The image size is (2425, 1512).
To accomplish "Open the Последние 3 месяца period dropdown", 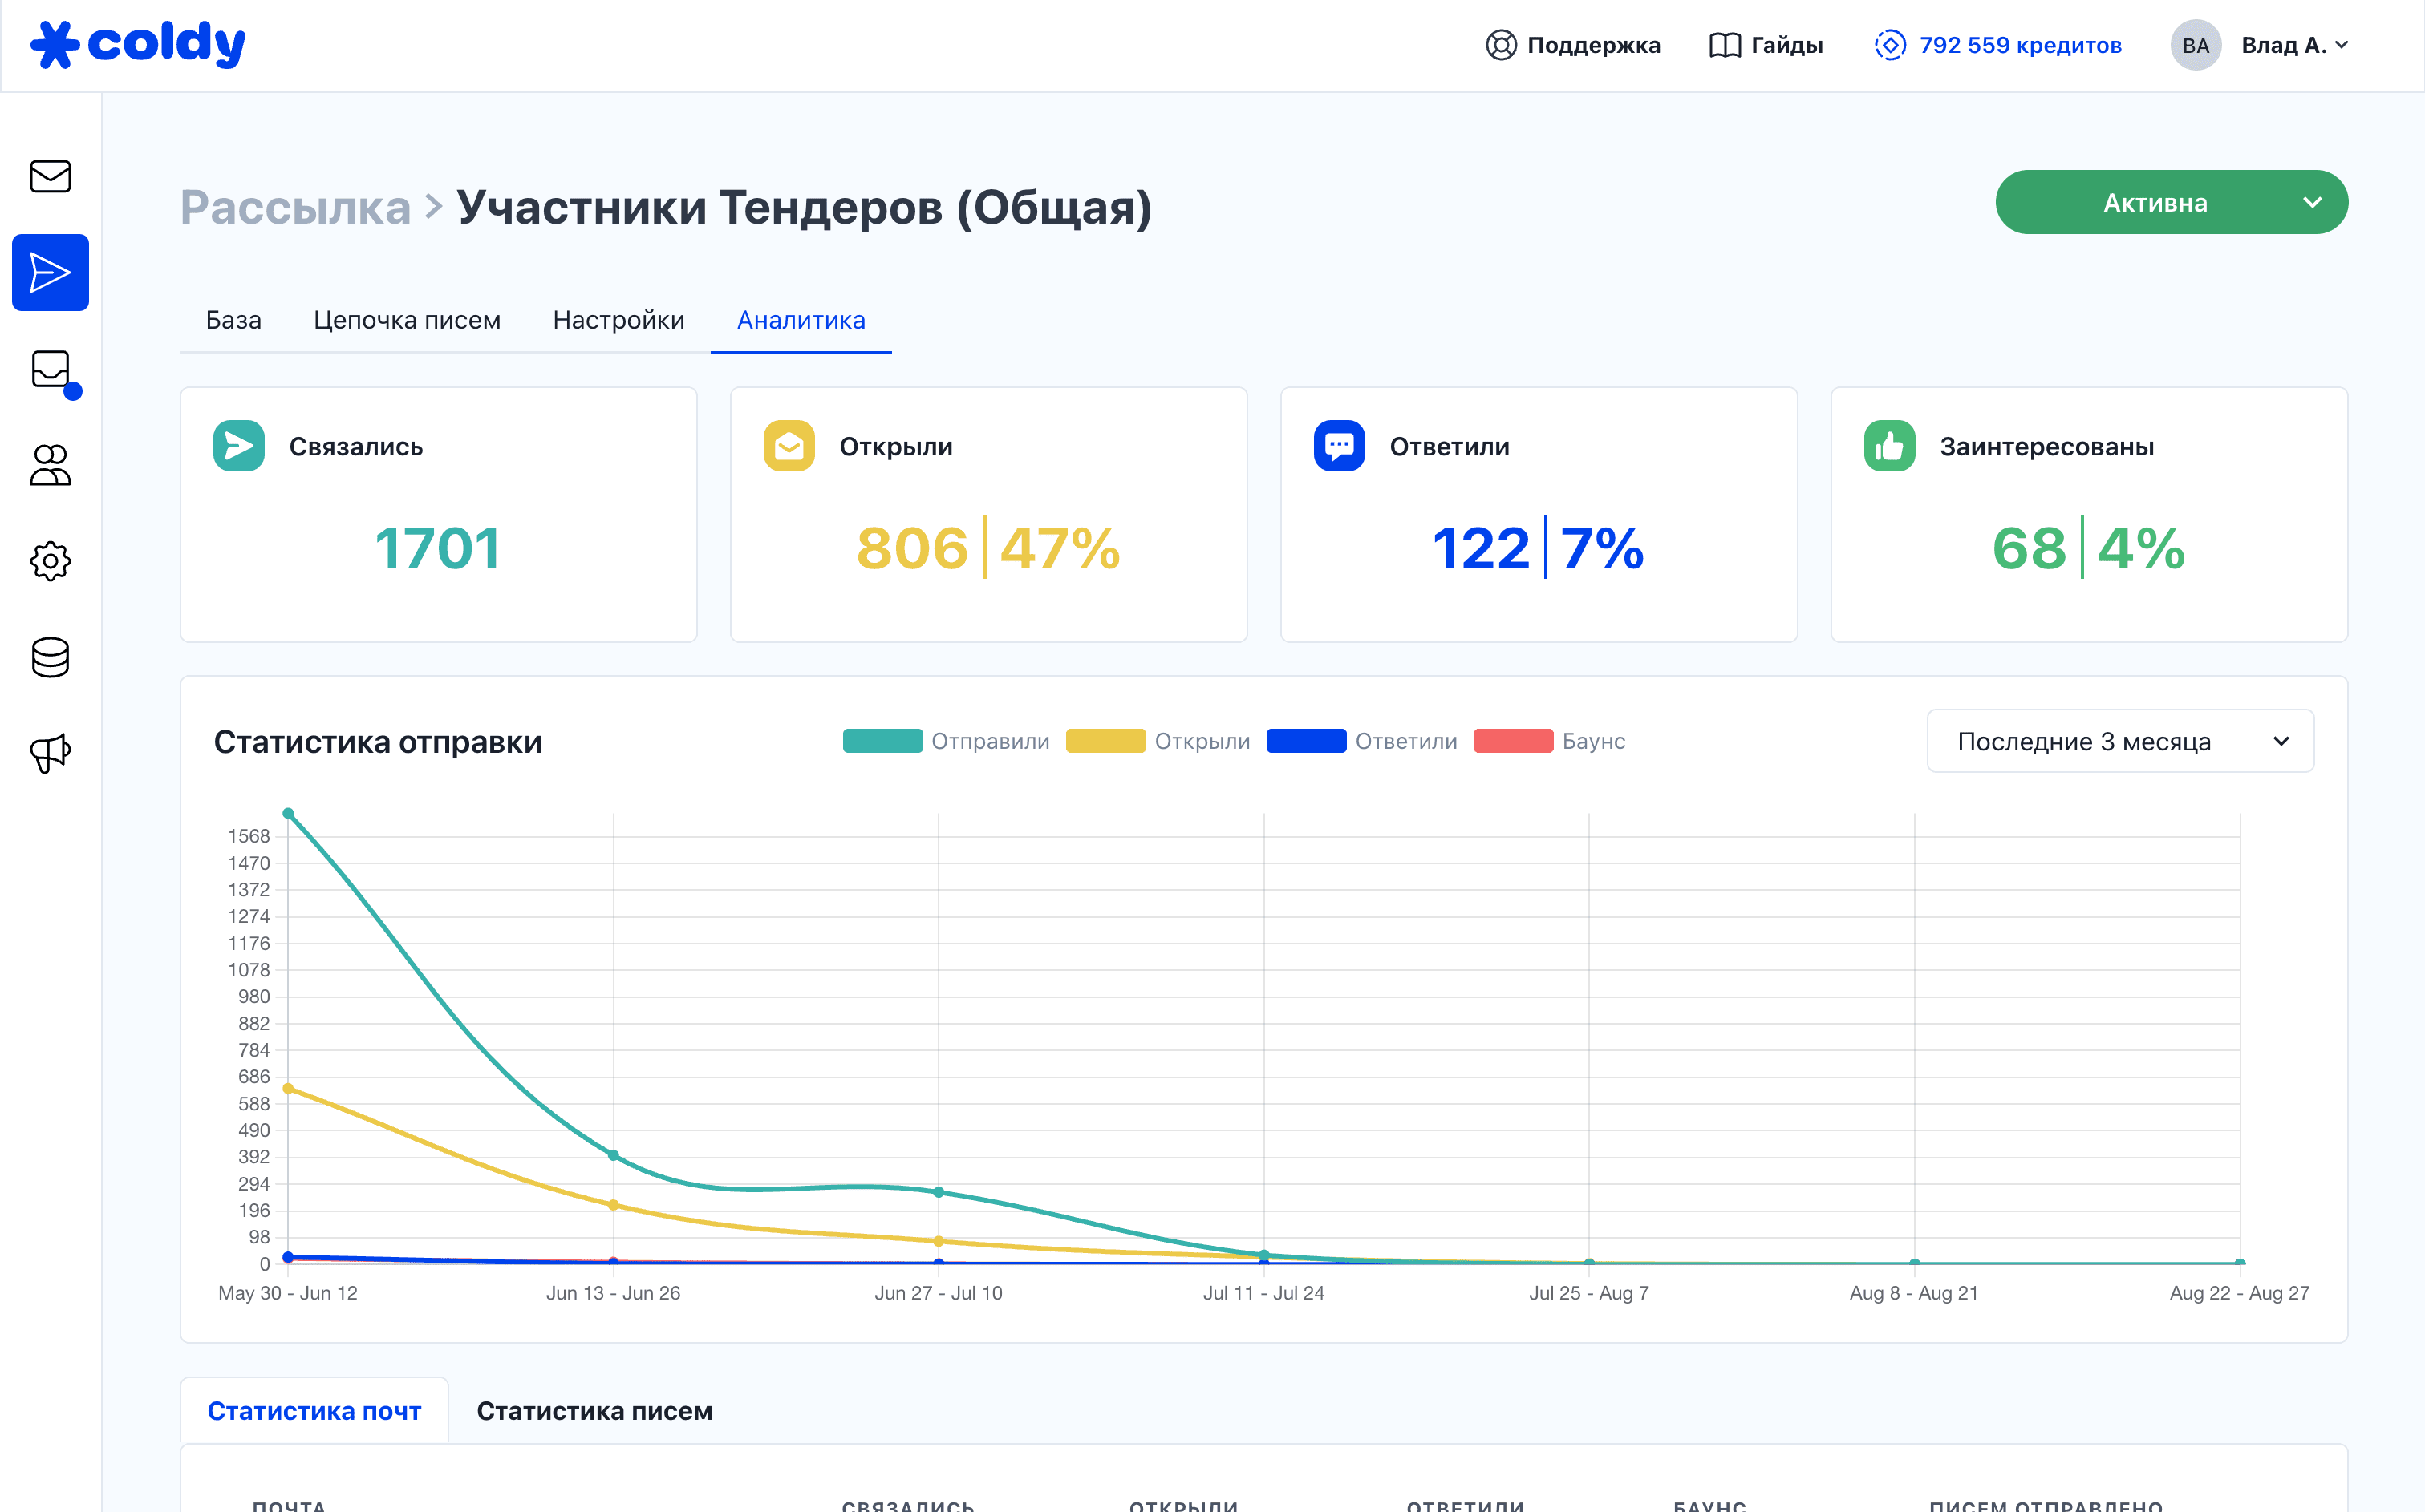I will (2120, 741).
